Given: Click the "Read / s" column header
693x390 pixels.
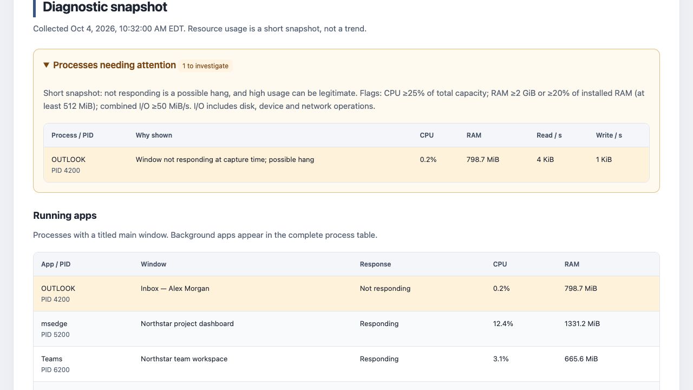Looking at the screenshot, I should [549, 135].
